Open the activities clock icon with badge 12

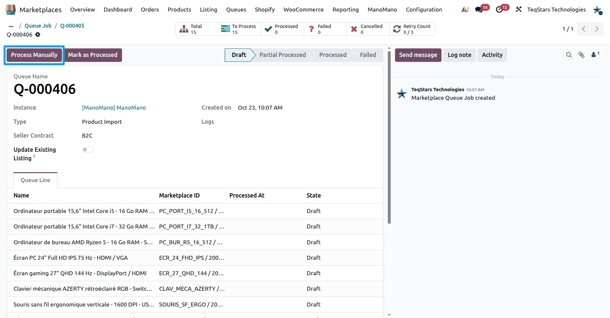(x=499, y=10)
